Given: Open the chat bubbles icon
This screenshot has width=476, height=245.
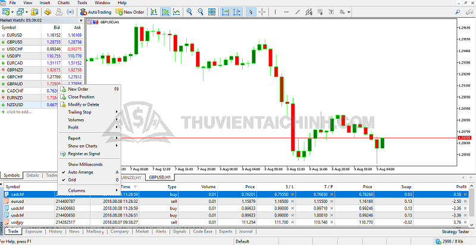Looking at the screenshot, I should click(x=469, y=12).
